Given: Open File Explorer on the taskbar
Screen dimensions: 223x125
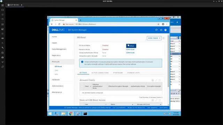Looking at the screenshot, I should point(63,114).
